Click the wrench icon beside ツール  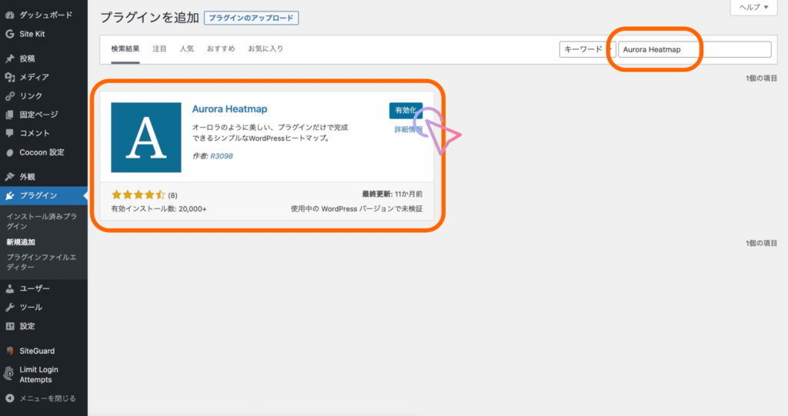tap(9, 307)
